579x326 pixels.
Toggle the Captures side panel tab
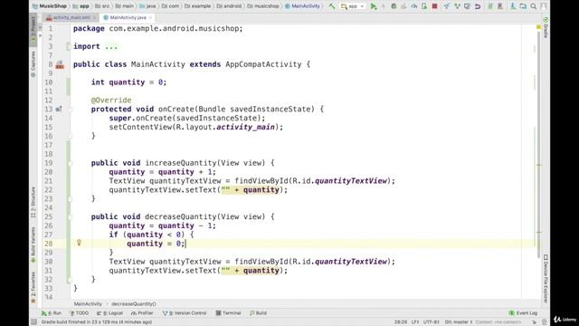tap(33, 63)
